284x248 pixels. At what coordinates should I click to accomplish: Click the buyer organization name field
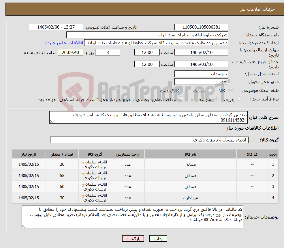[147, 35]
